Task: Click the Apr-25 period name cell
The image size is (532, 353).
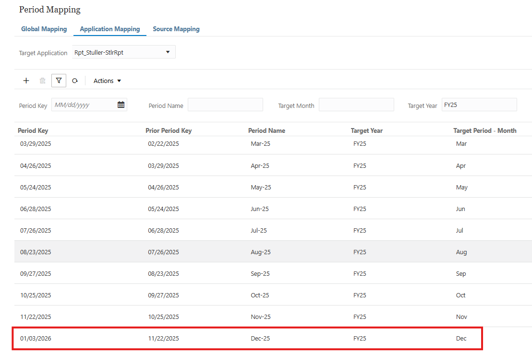Action: coord(260,165)
